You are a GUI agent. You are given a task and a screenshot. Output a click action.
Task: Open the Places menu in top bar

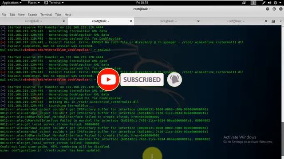click(x=34, y=3)
